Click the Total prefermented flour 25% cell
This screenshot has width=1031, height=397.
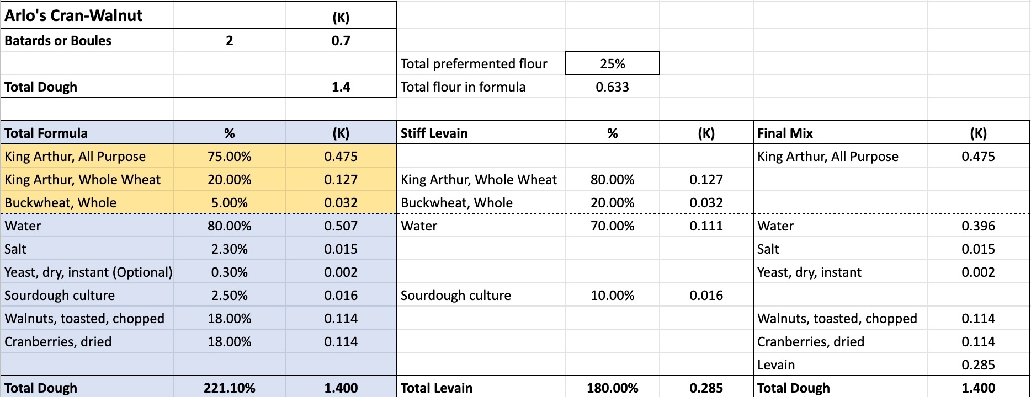612,64
